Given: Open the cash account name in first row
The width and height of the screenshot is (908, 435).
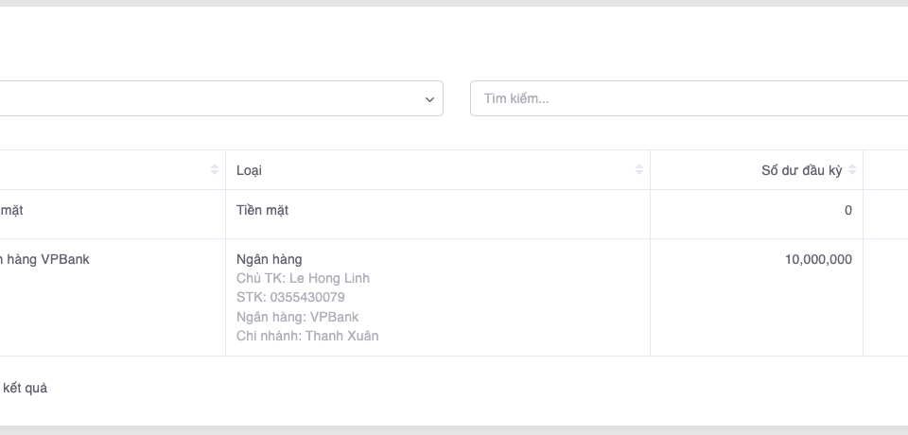Looking at the screenshot, I should [x=11, y=210].
